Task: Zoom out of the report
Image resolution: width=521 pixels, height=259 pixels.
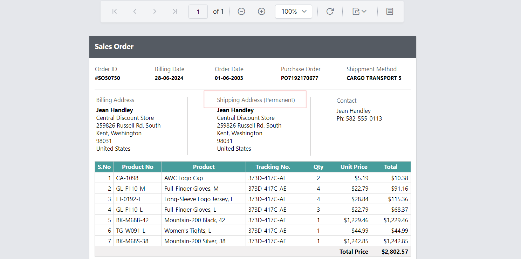Action: pos(241,12)
